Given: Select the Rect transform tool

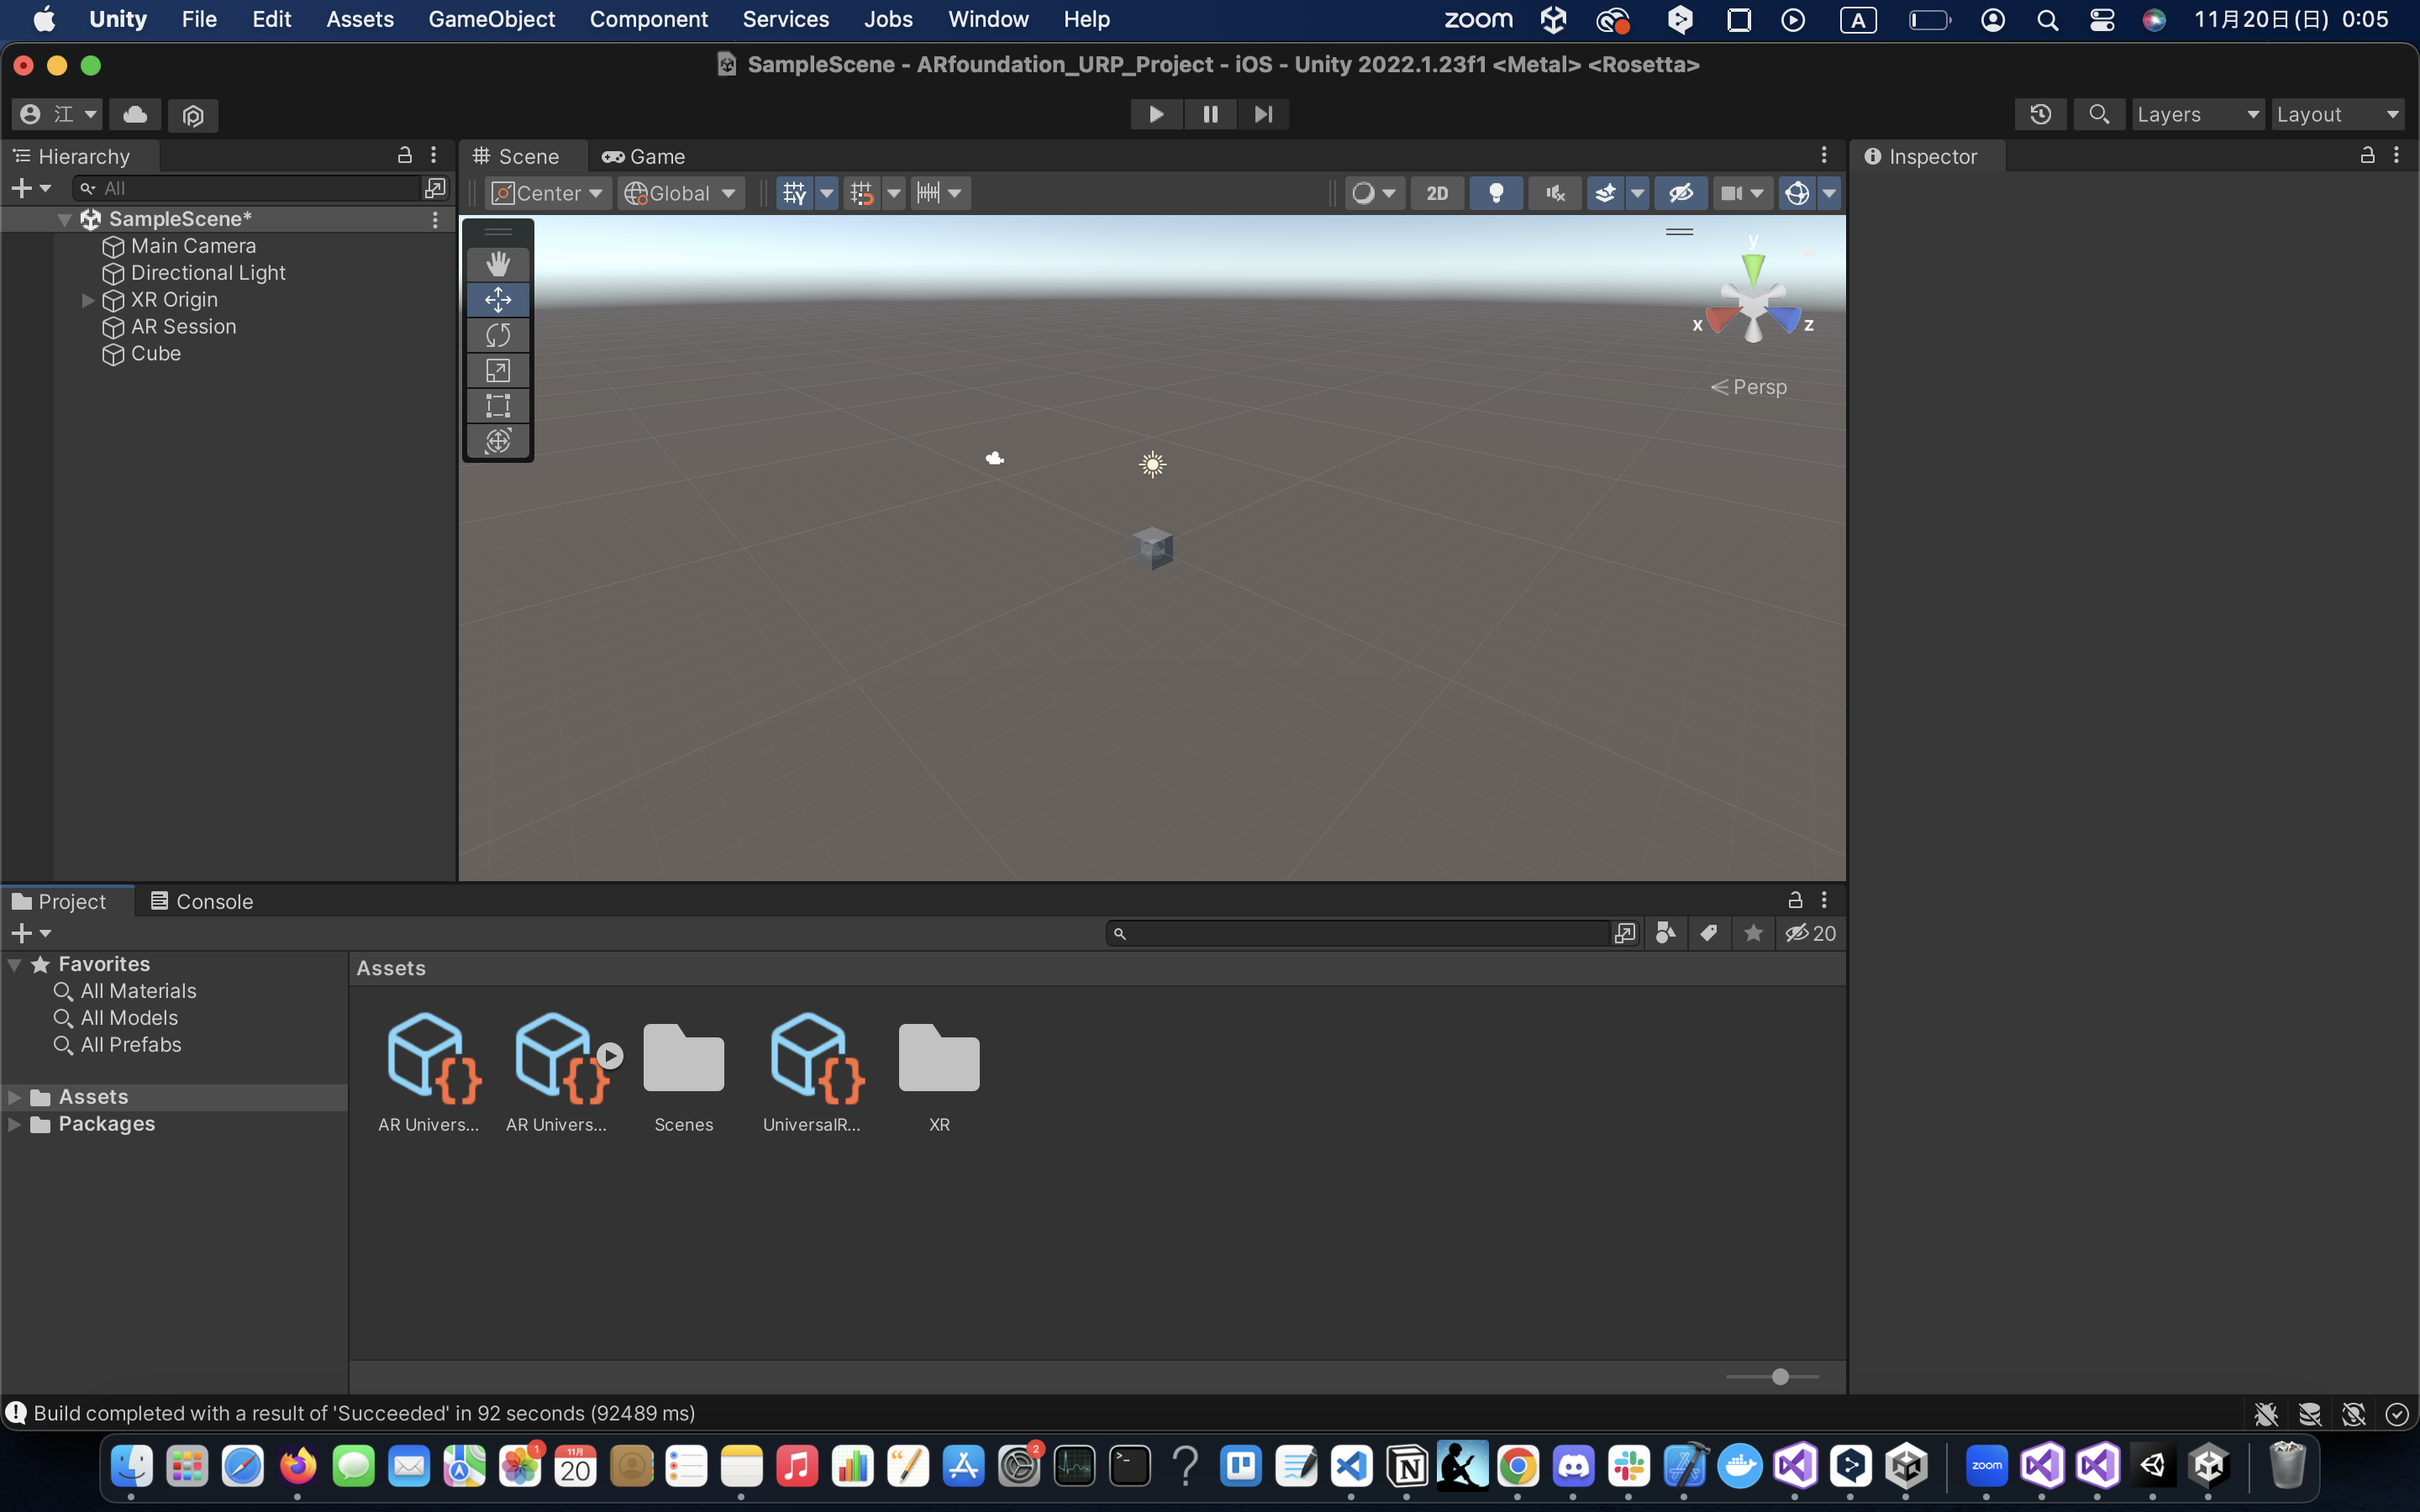Looking at the screenshot, I should (x=498, y=406).
